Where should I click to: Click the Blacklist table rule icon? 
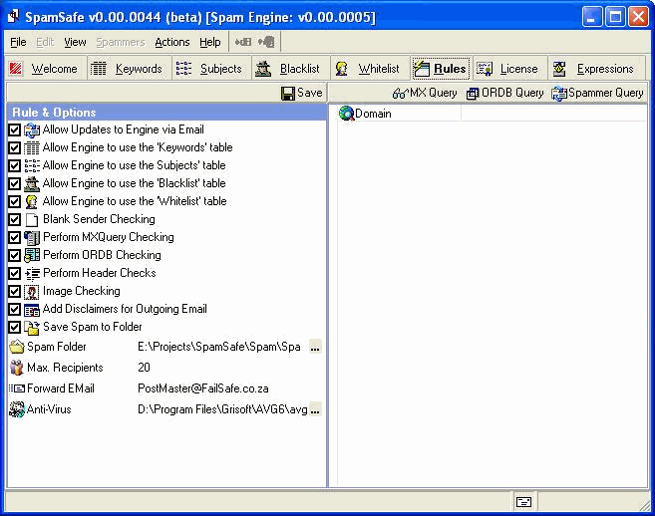(32, 183)
